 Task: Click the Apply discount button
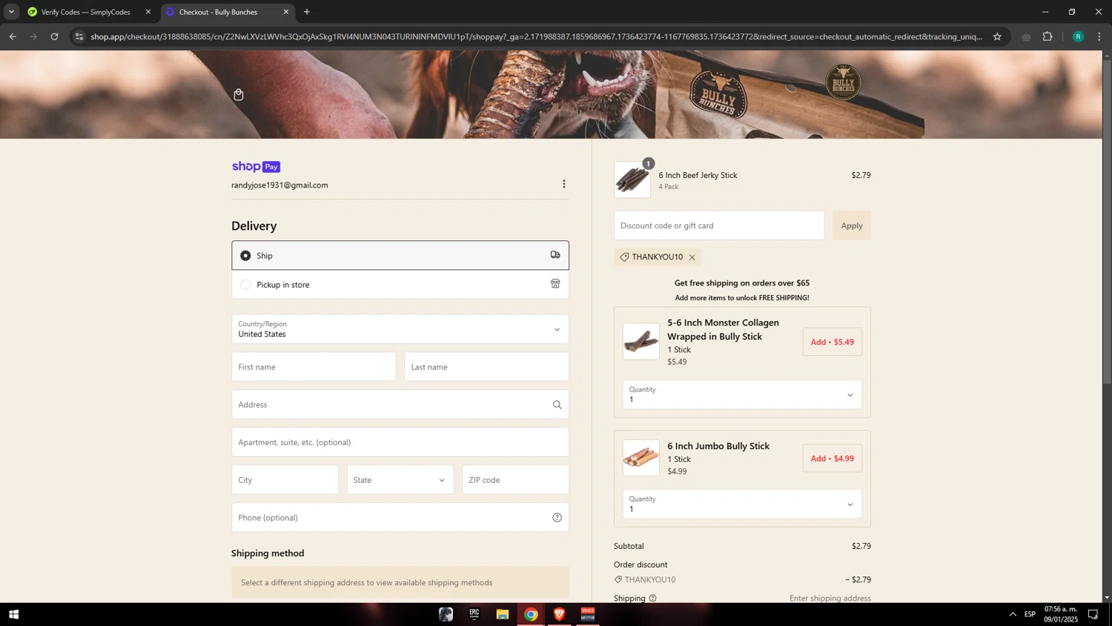point(852,225)
